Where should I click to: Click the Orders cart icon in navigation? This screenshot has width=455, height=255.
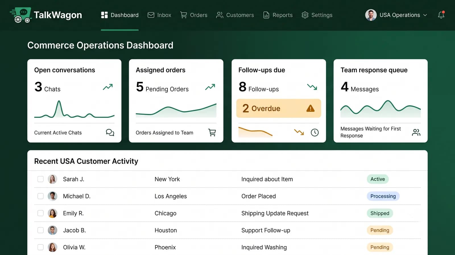(184, 15)
